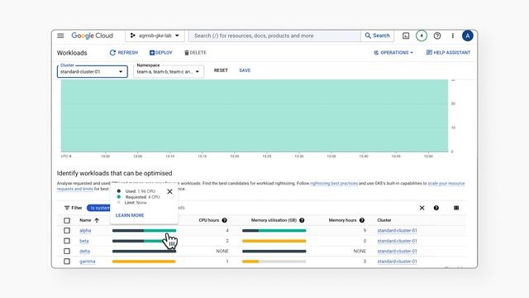Viewport: 529px width, 298px height.
Task: Open the gamma workload
Action: click(88, 262)
